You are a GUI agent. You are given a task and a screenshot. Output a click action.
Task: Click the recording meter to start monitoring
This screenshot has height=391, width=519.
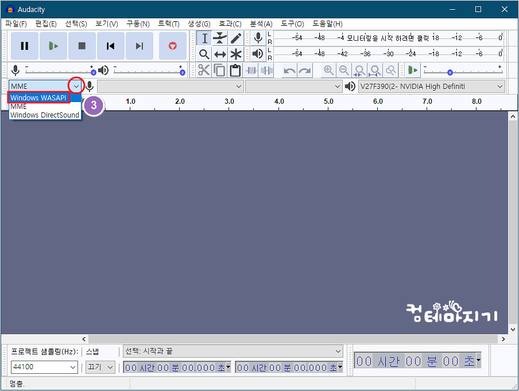tap(388, 38)
